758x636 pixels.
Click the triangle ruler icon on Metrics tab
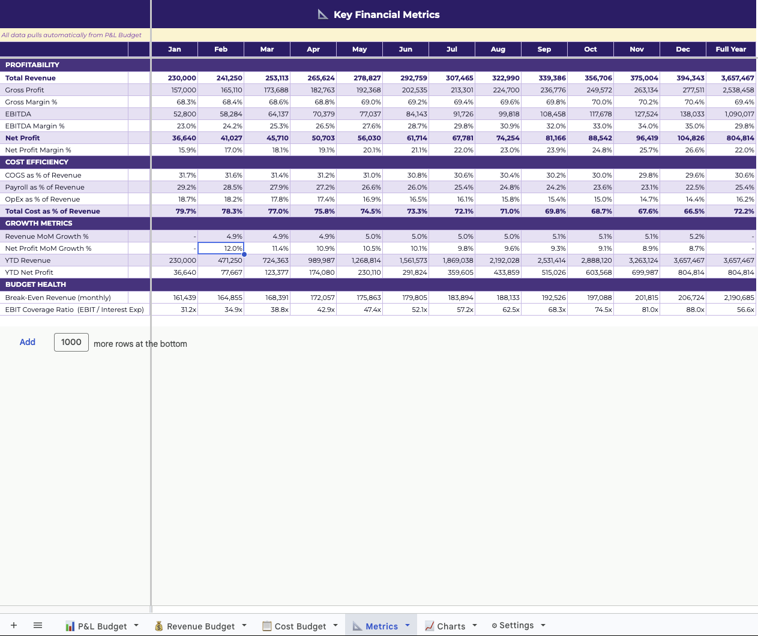(x=358, y=626)
